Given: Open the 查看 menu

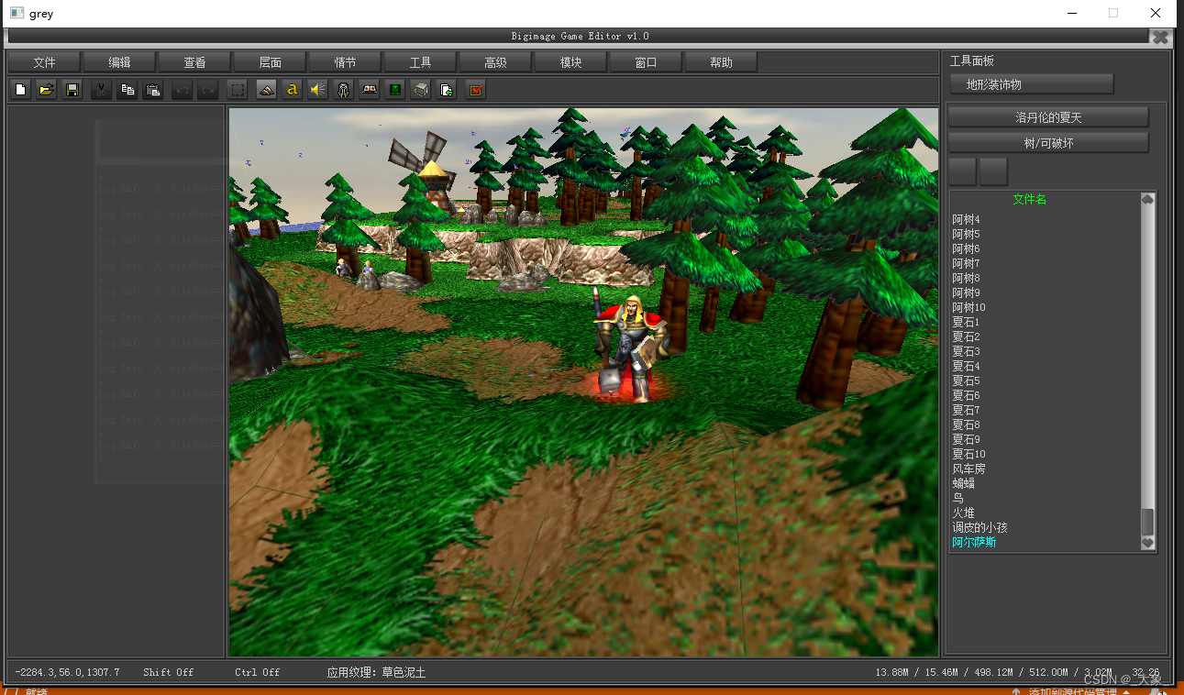Looking at the screenshot, I should click(195, 62).
